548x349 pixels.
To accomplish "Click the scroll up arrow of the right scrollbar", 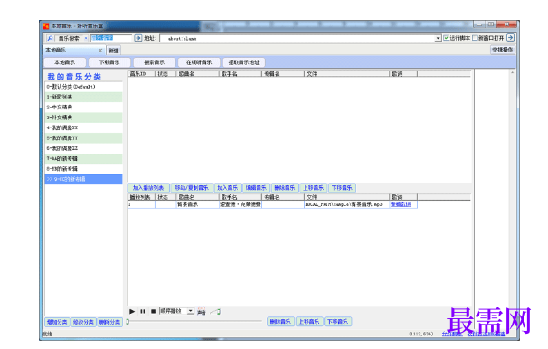I will click(x=512, y=73).
